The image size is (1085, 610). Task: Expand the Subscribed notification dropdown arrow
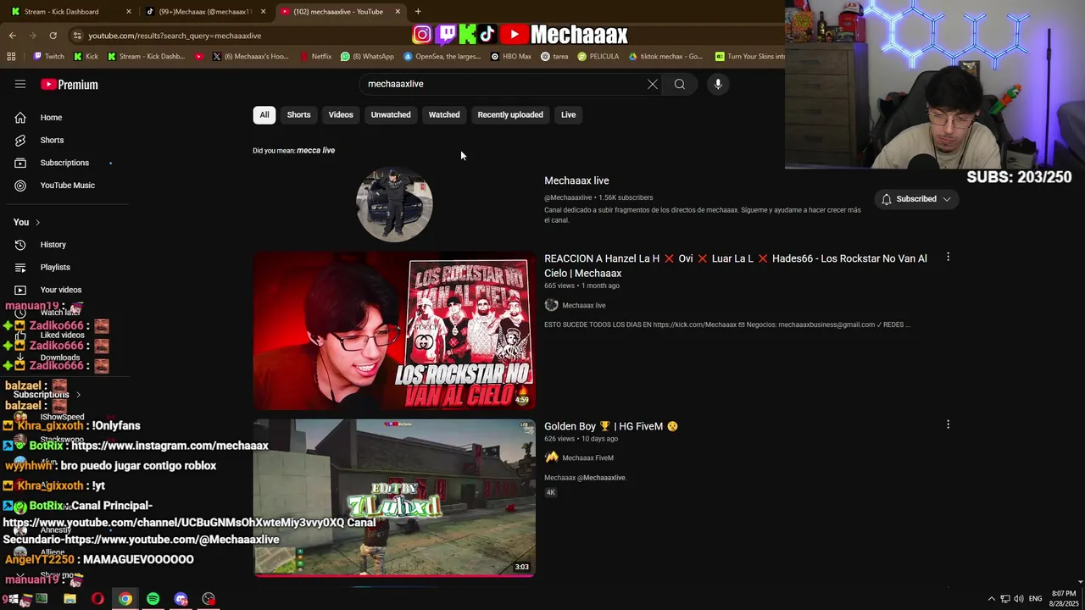(x=947, y=199)
